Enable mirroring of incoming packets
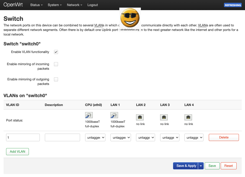Screen dimensions: 245x177 [56, 64]
